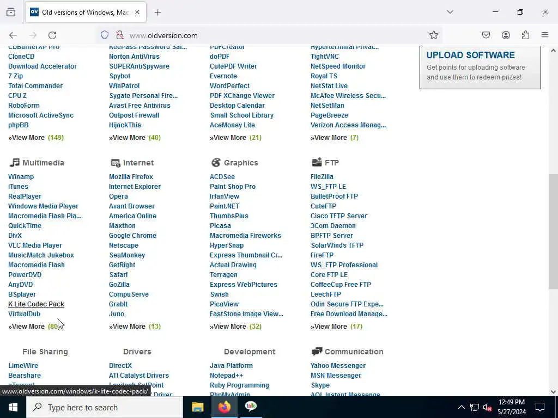Image resolution: width=558 pixels, height=418 pixels.
Task: Open Save to Pocket icon
Action: 486,35
